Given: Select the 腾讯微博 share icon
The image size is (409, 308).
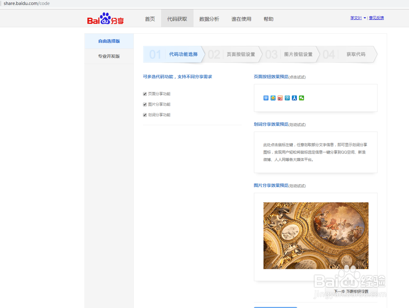Looking at the screenshot, I should click(x=287, y=98).
